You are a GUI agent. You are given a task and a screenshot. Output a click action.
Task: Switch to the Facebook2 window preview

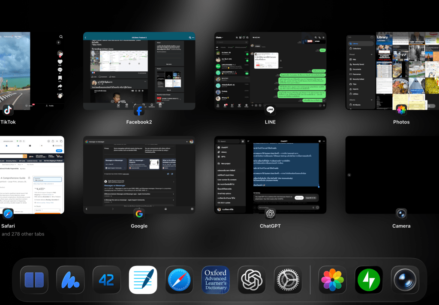point(139,71)
